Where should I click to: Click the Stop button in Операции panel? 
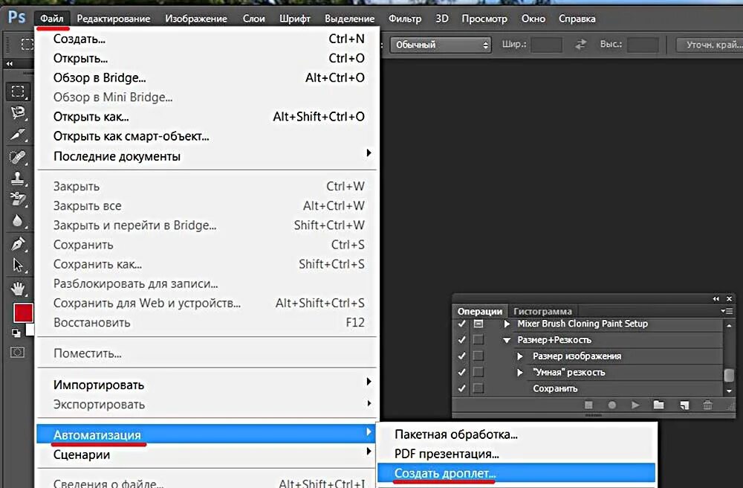[588, 405]
